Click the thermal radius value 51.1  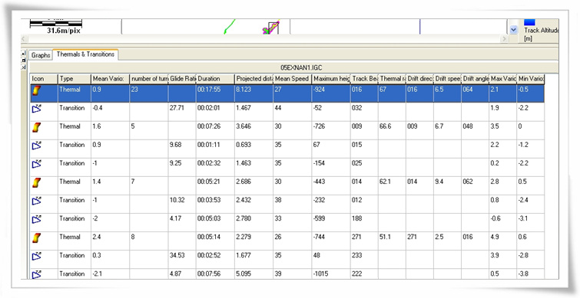(386, 237)
